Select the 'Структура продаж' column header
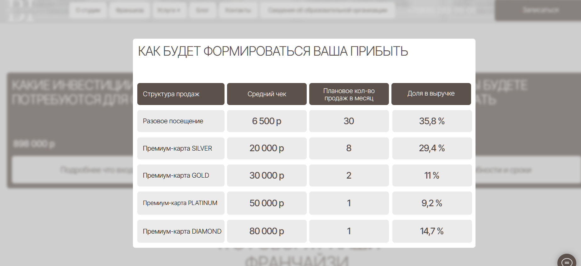Screen dimensions: 581x266 pyautogui.click(x=181, y=94)
